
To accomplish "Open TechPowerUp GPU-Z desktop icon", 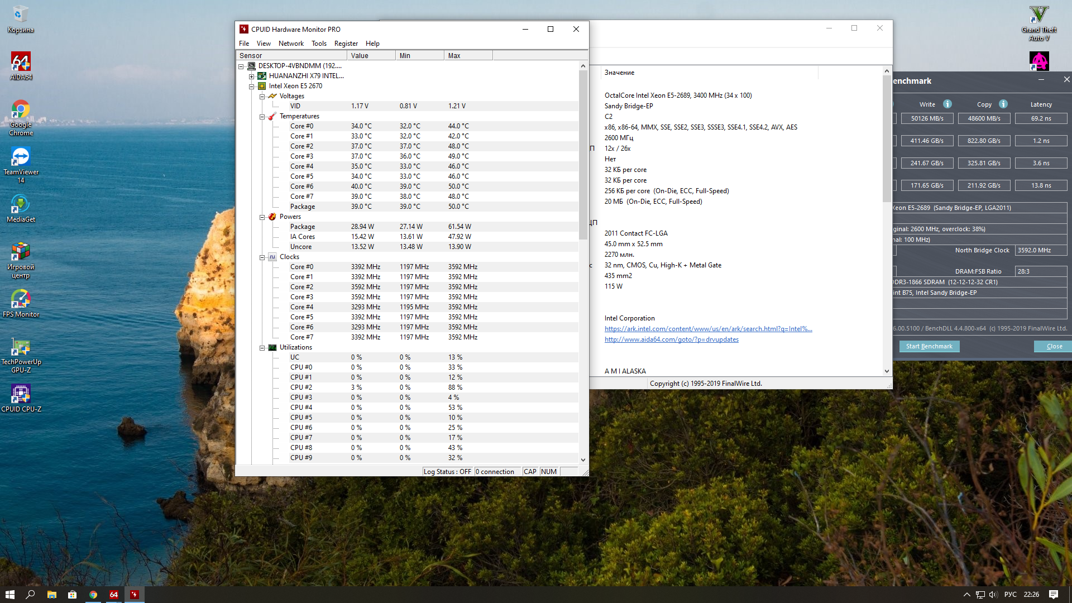I will pos(21,347).
